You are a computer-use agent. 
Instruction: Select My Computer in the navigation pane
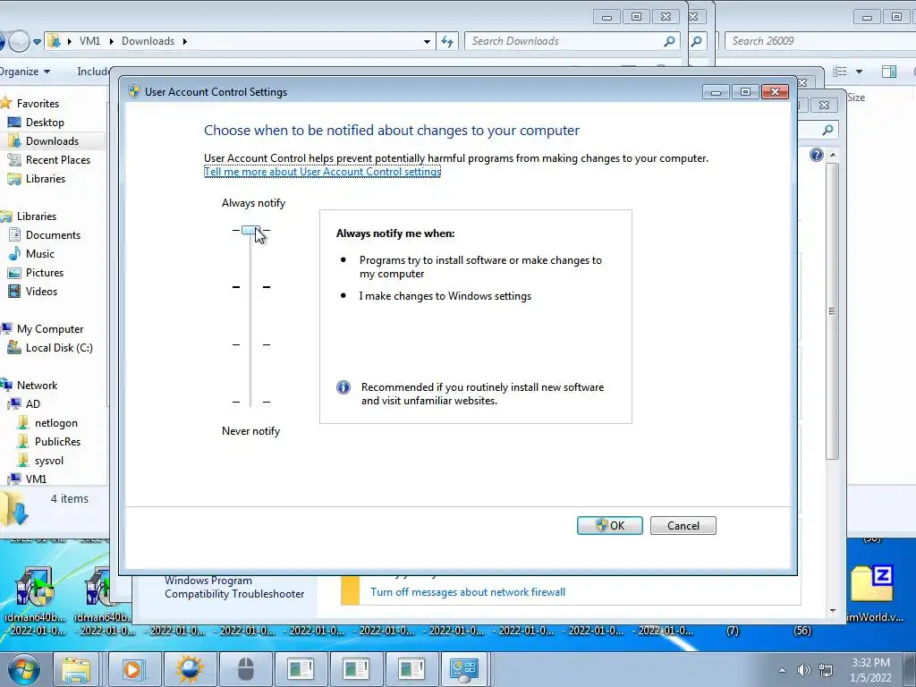click(50, 329)
